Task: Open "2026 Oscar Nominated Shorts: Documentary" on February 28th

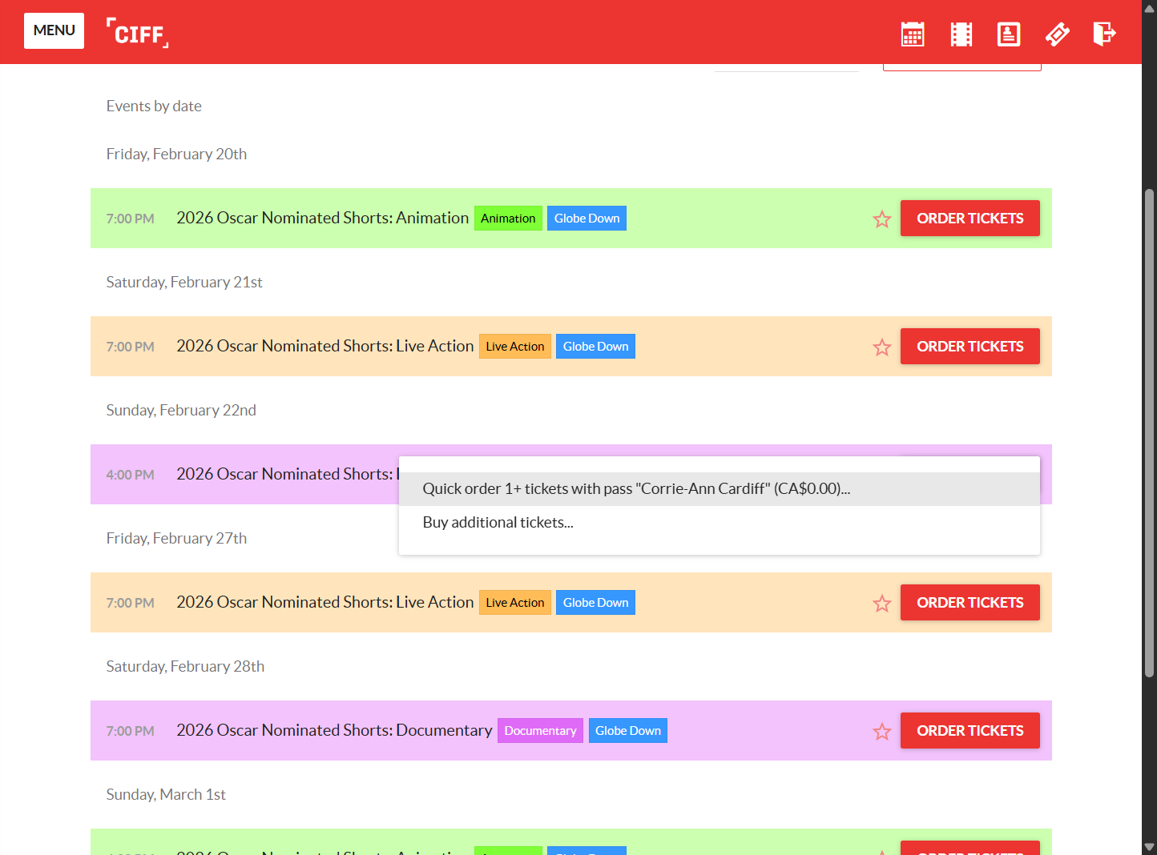Action: click(334, 730)
